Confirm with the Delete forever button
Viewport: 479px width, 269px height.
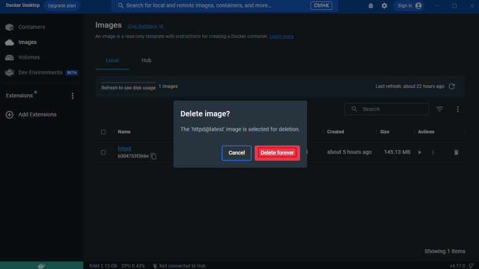277,153
